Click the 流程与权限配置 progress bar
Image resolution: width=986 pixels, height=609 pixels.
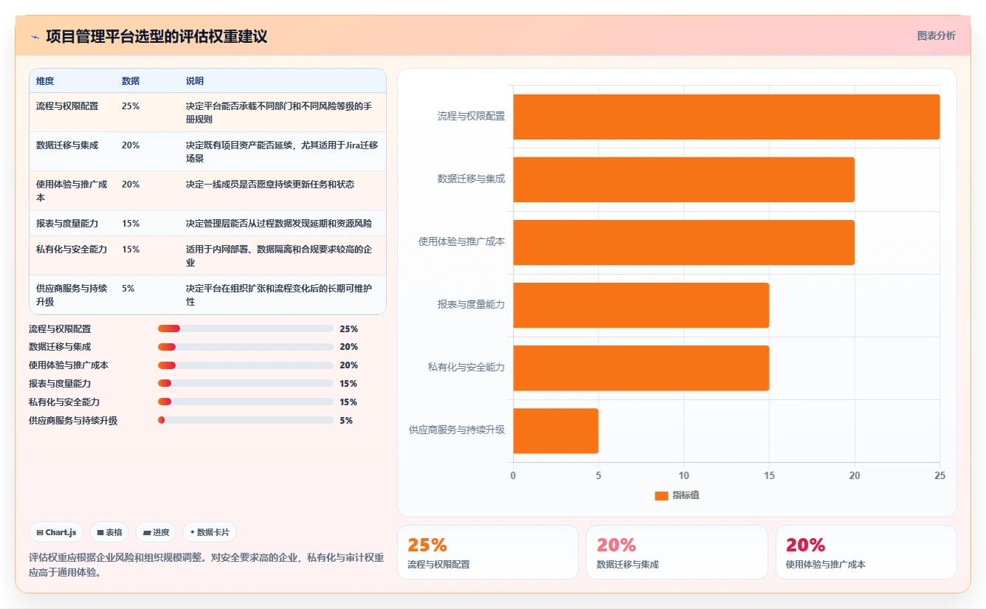(x=246, y=328)
